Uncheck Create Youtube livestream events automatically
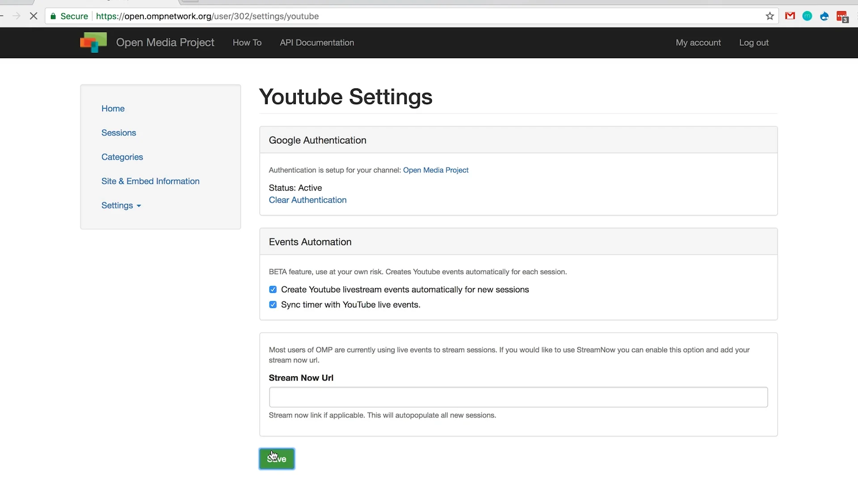Viewport: 858px width, 482px height. coord(273,290)
